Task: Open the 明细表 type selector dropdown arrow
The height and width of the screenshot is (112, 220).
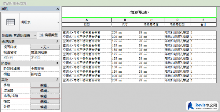Action: [58, 22]
